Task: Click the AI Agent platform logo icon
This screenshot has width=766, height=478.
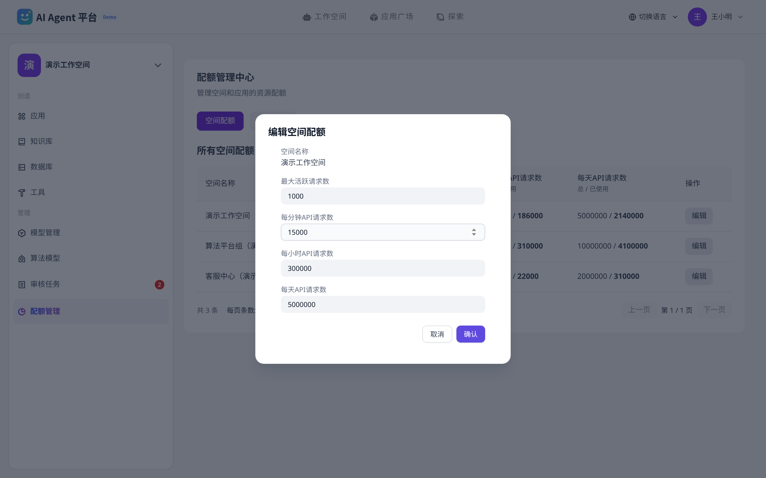Action: [25, 17]
